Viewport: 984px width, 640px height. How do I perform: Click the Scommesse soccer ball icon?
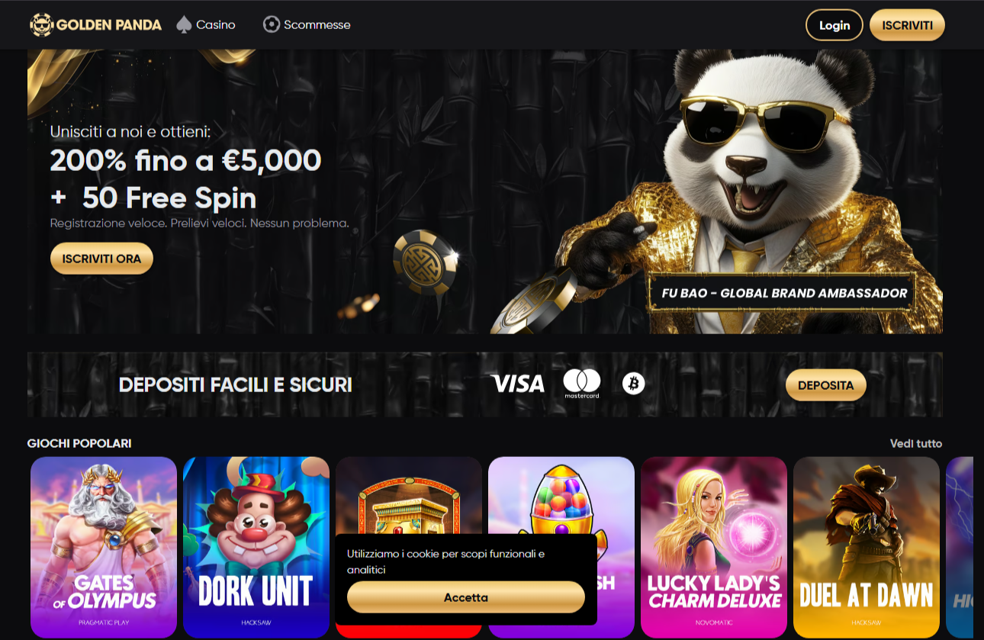(x=271, y=24)
